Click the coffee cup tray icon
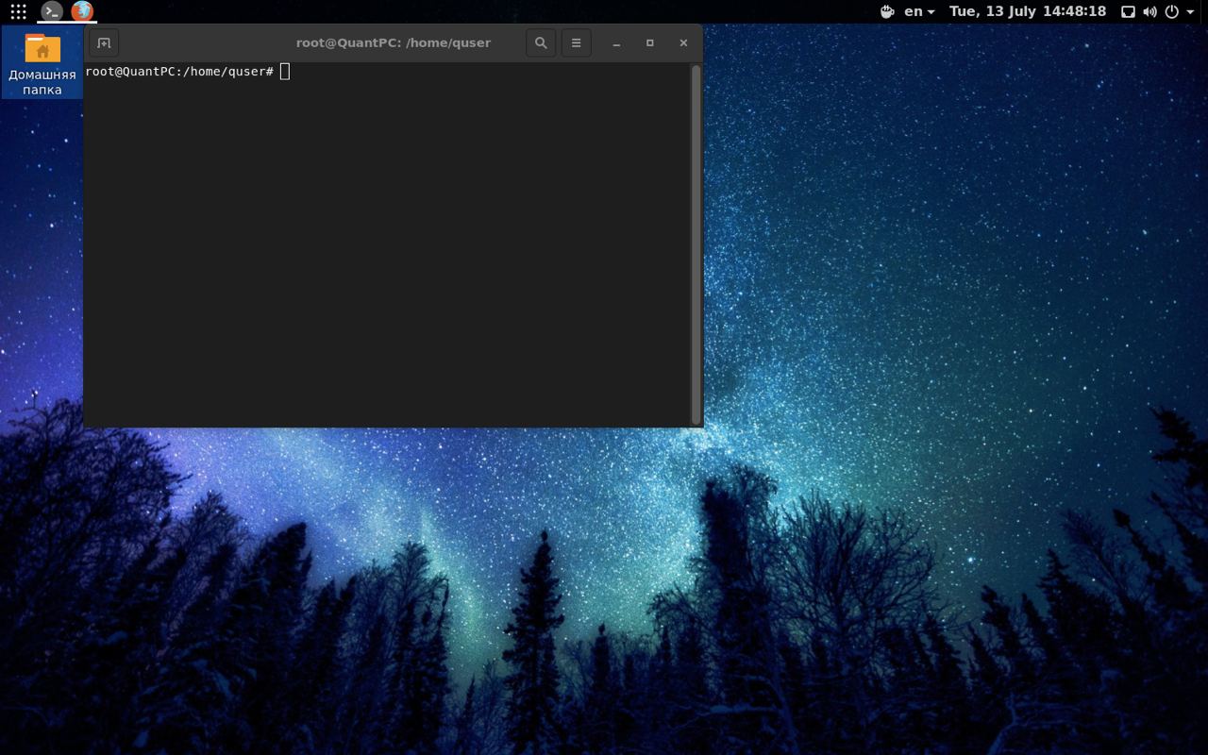Viewport: 1208px width, 755px height. (887, 11)
